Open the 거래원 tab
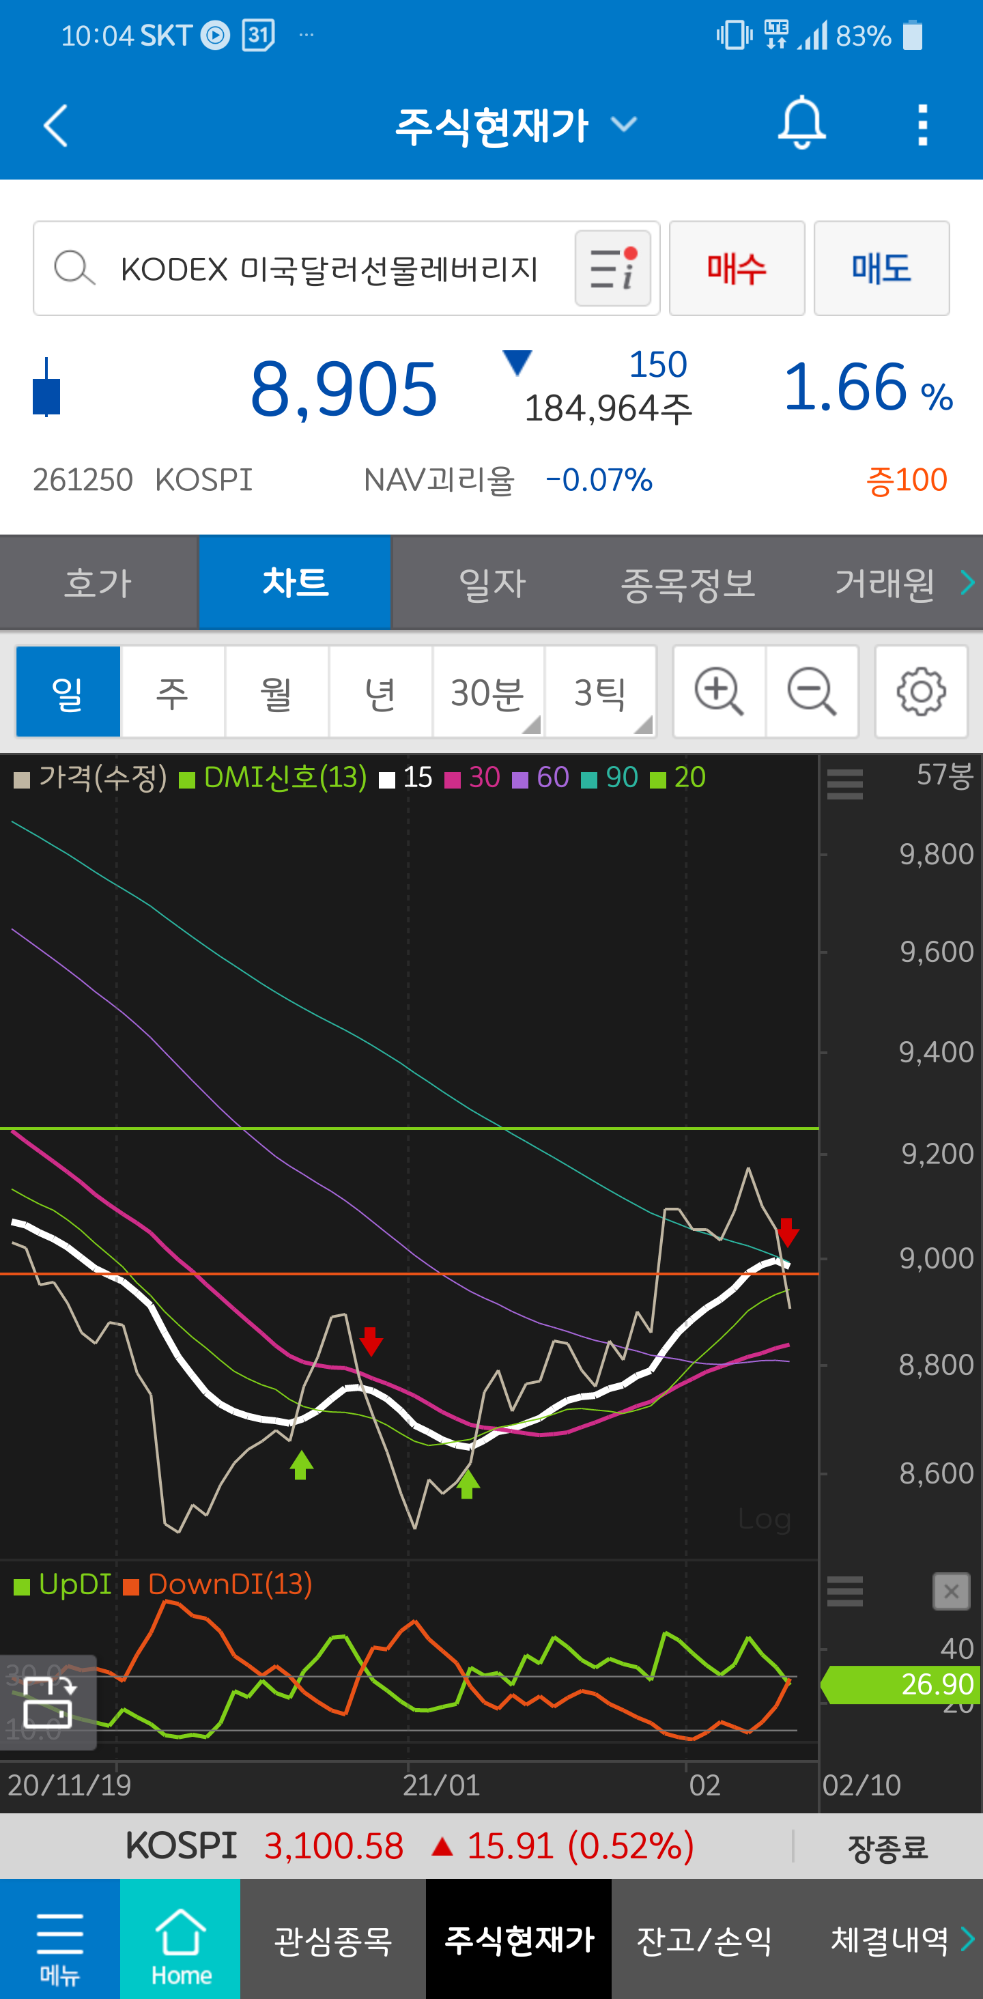This screenshot has width=983, height=1999. (885, 582)
